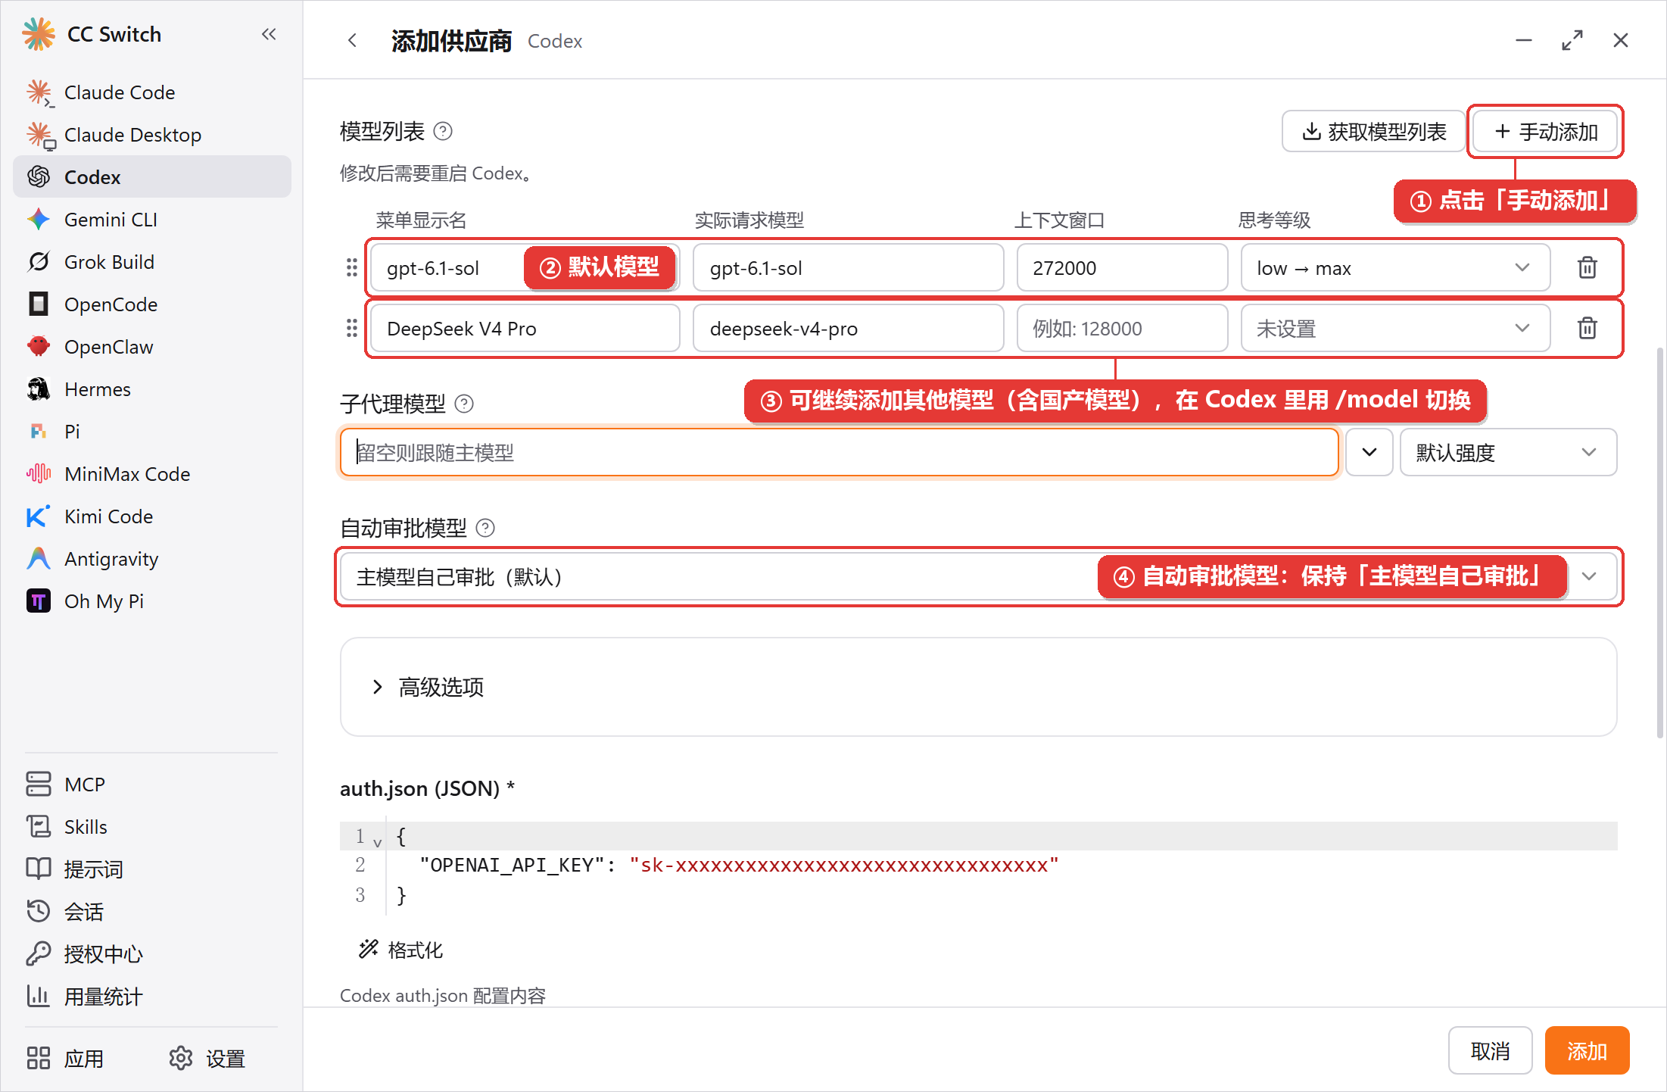
Task: Open OpenClaw app entry
Action: [152, 347]
